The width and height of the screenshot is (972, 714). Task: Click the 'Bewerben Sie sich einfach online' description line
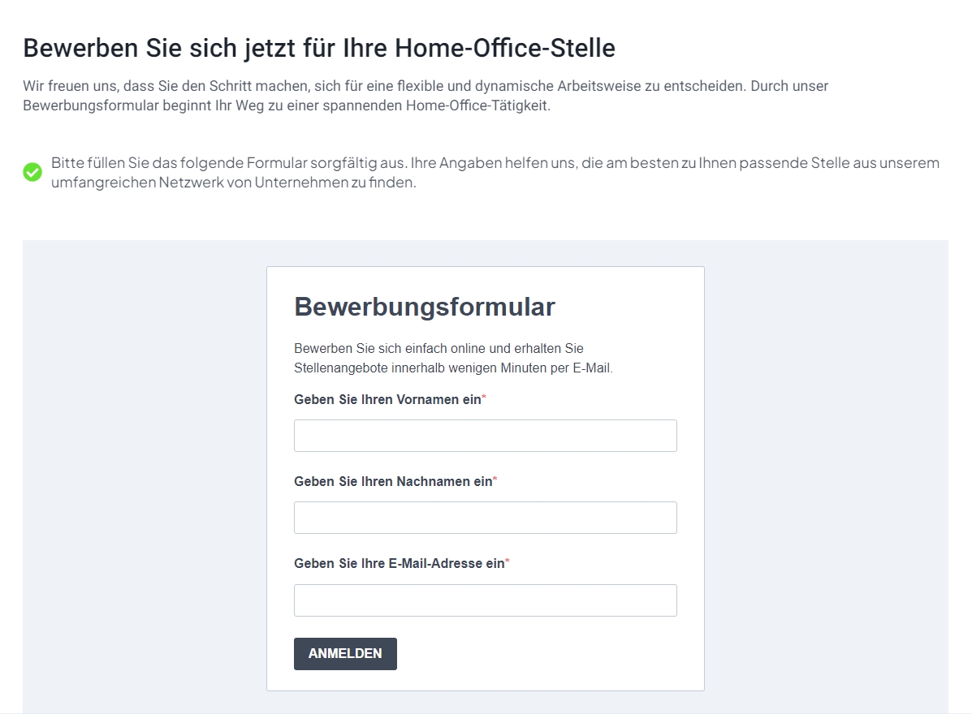click(438, 348)
